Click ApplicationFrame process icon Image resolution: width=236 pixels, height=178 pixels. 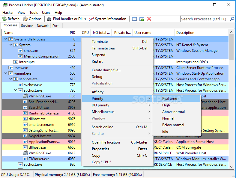click(25, 142)
